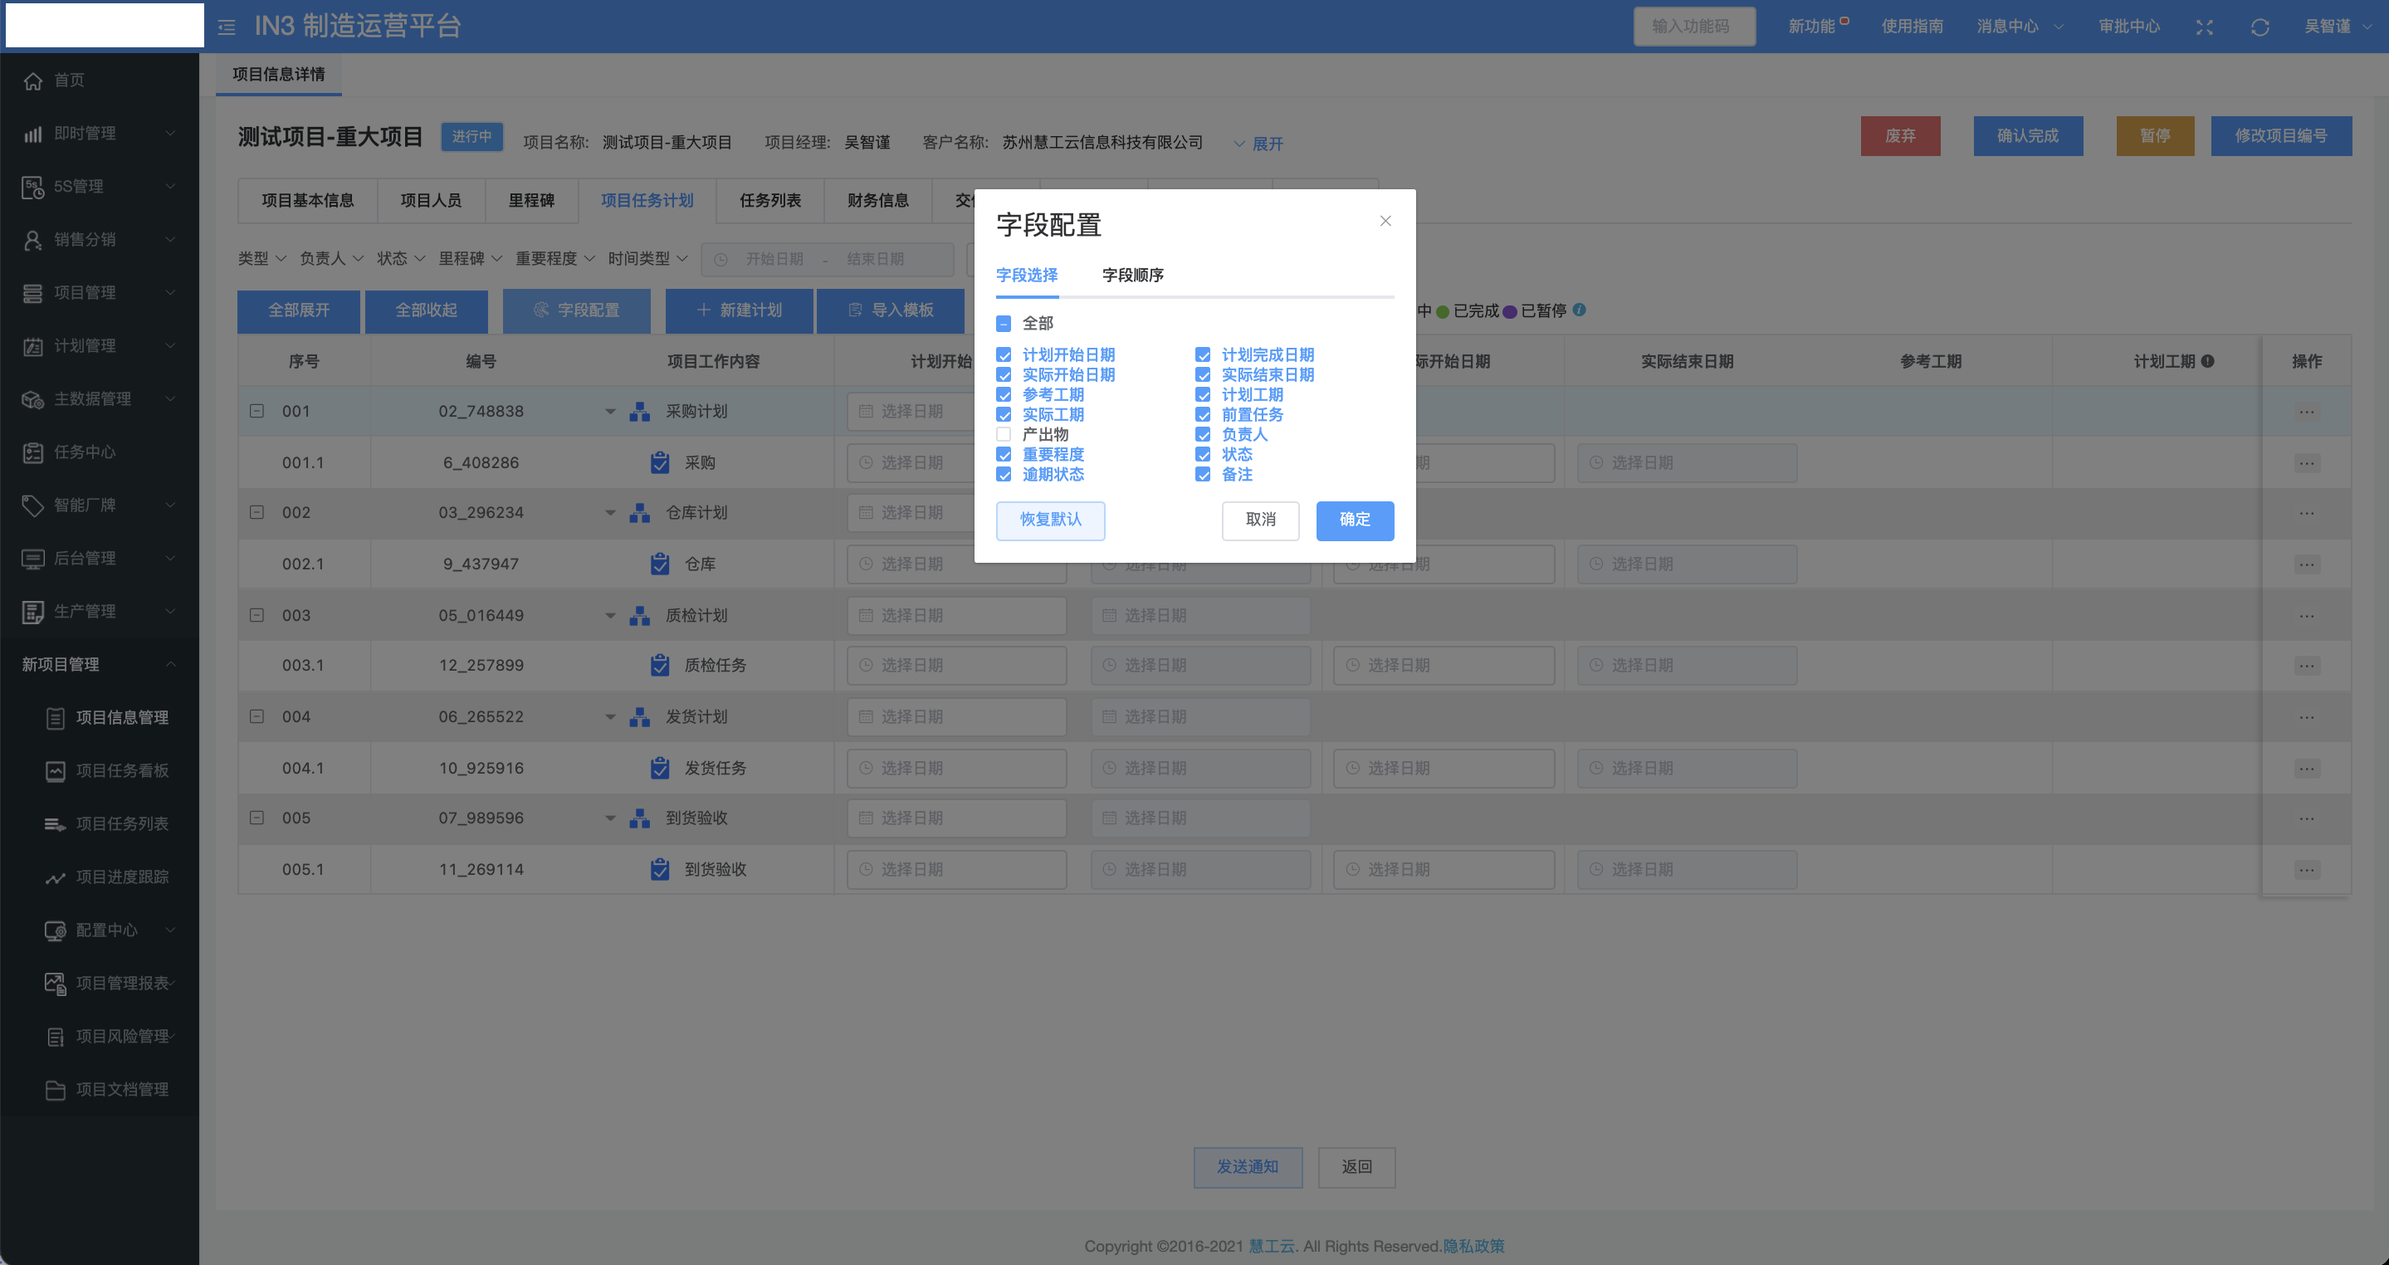This screenshot has width=2389, height=1265.
Task: Click the more-actions dots in row 001.1
Action: pos(2307,463)
